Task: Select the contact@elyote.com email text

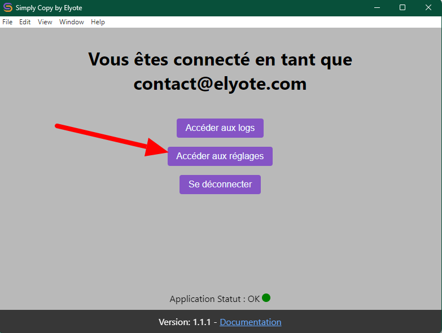Action: coord(220,84)
